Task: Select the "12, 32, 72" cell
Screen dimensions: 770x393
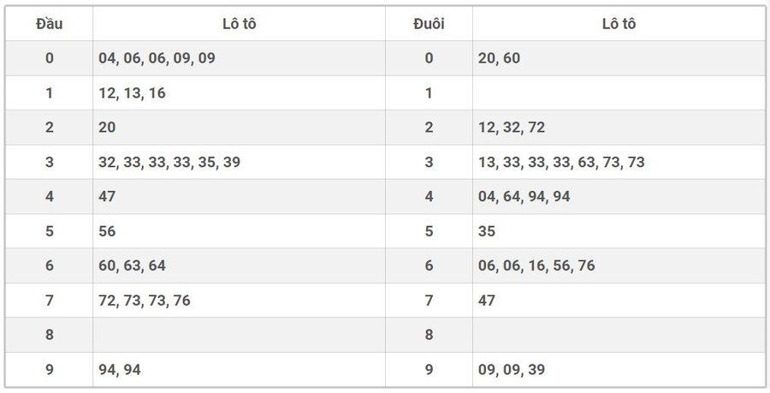Action: pyautogui.click(x=512, y=128)
